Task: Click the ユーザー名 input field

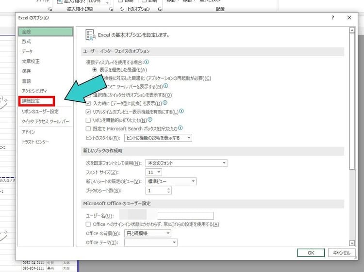Action: pos(166,216)
